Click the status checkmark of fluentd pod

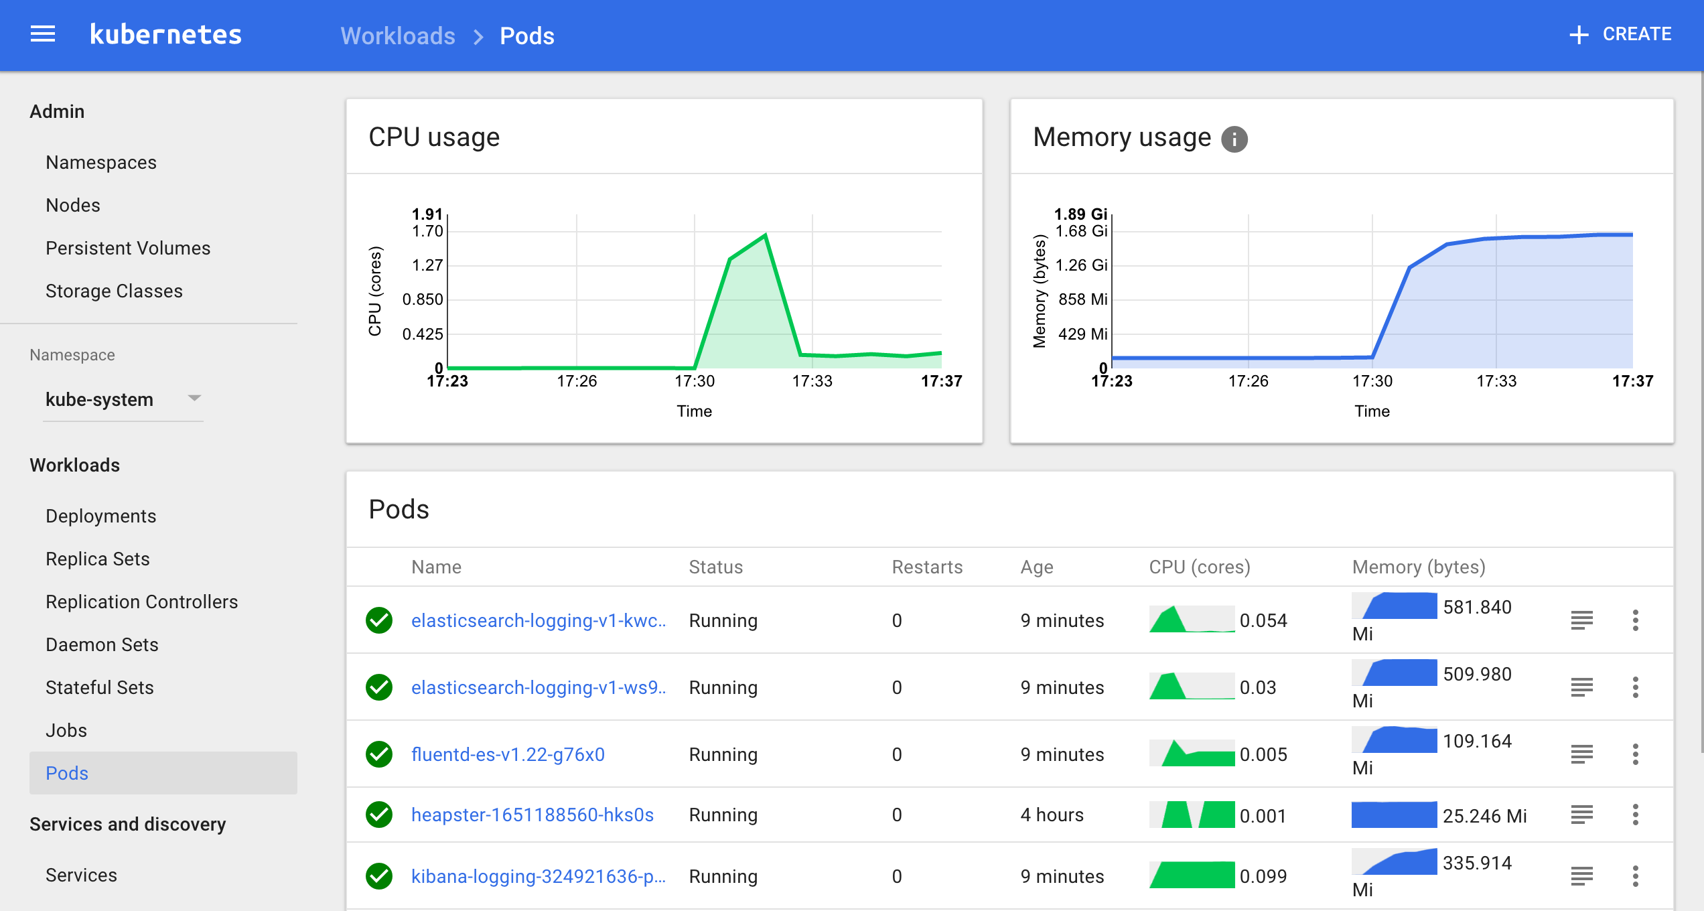[x=379, y=754]
